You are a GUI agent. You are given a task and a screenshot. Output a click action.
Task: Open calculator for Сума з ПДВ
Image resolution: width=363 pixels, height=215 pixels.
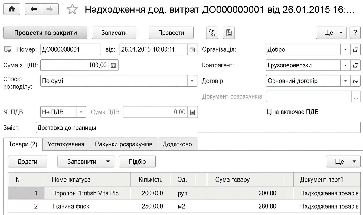(113, 65)
